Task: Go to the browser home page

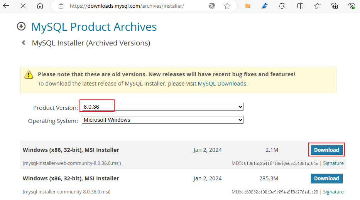Action: (40, 6)
